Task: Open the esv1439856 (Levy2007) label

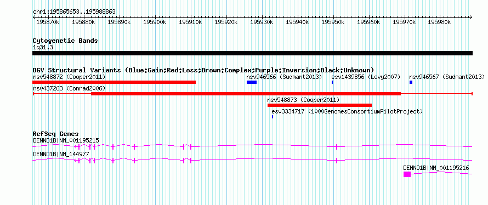Action: pos(366,77)
